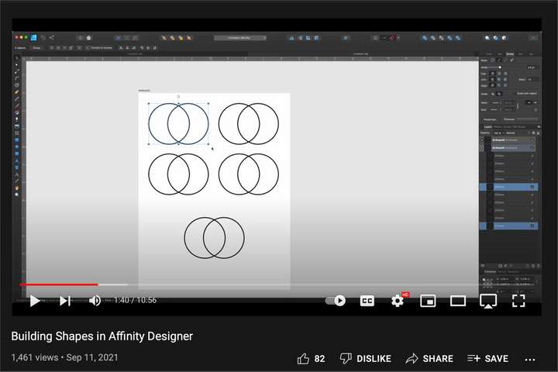Click the DISLIKE button
Screen dimensions: 558x372
click(366, 359)
